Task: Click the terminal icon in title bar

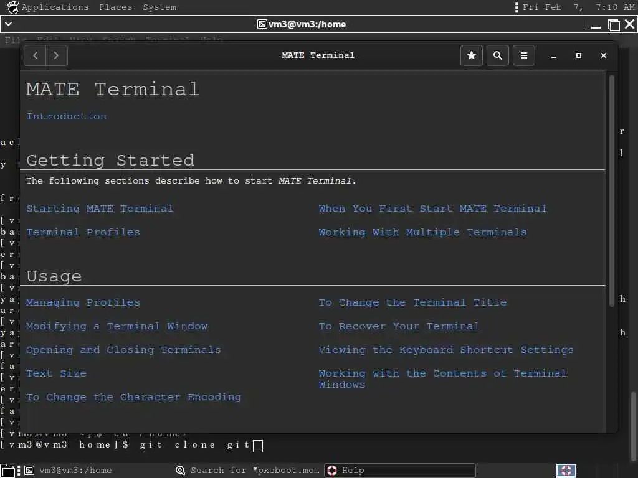Action: pyautogui.click(x=262, y=24)
